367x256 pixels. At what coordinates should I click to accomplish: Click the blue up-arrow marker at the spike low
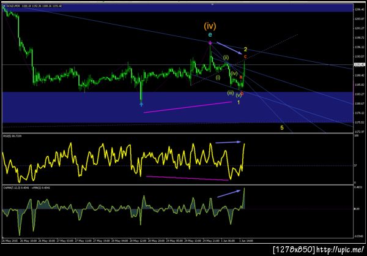(141, 104)
